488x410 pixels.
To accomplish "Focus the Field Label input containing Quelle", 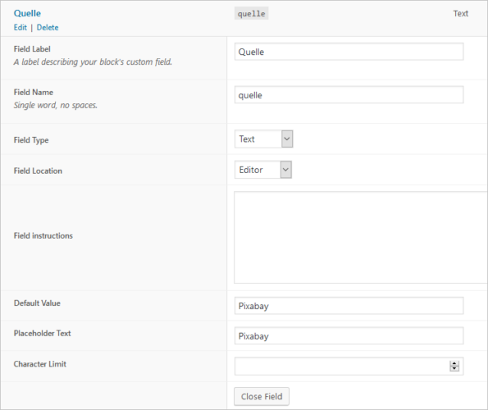I will [349, 52].
